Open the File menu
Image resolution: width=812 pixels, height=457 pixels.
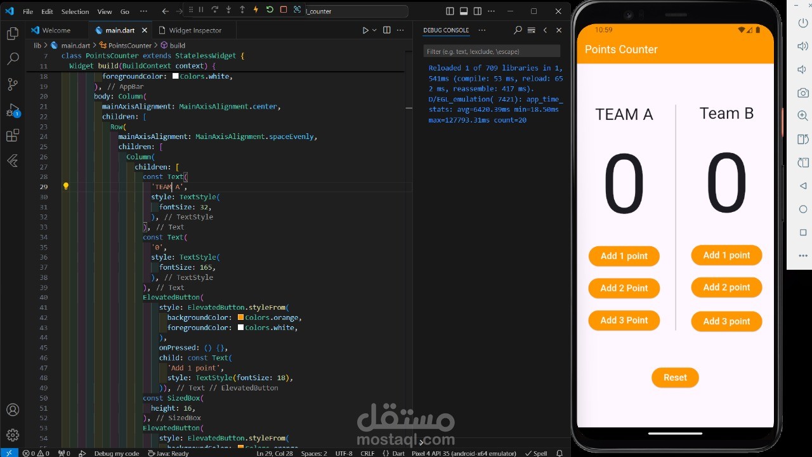(x=28, y=11)
